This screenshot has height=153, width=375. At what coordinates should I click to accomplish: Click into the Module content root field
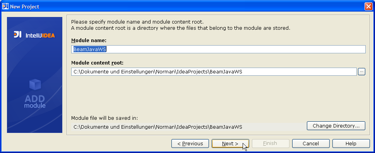pos(214,71)
